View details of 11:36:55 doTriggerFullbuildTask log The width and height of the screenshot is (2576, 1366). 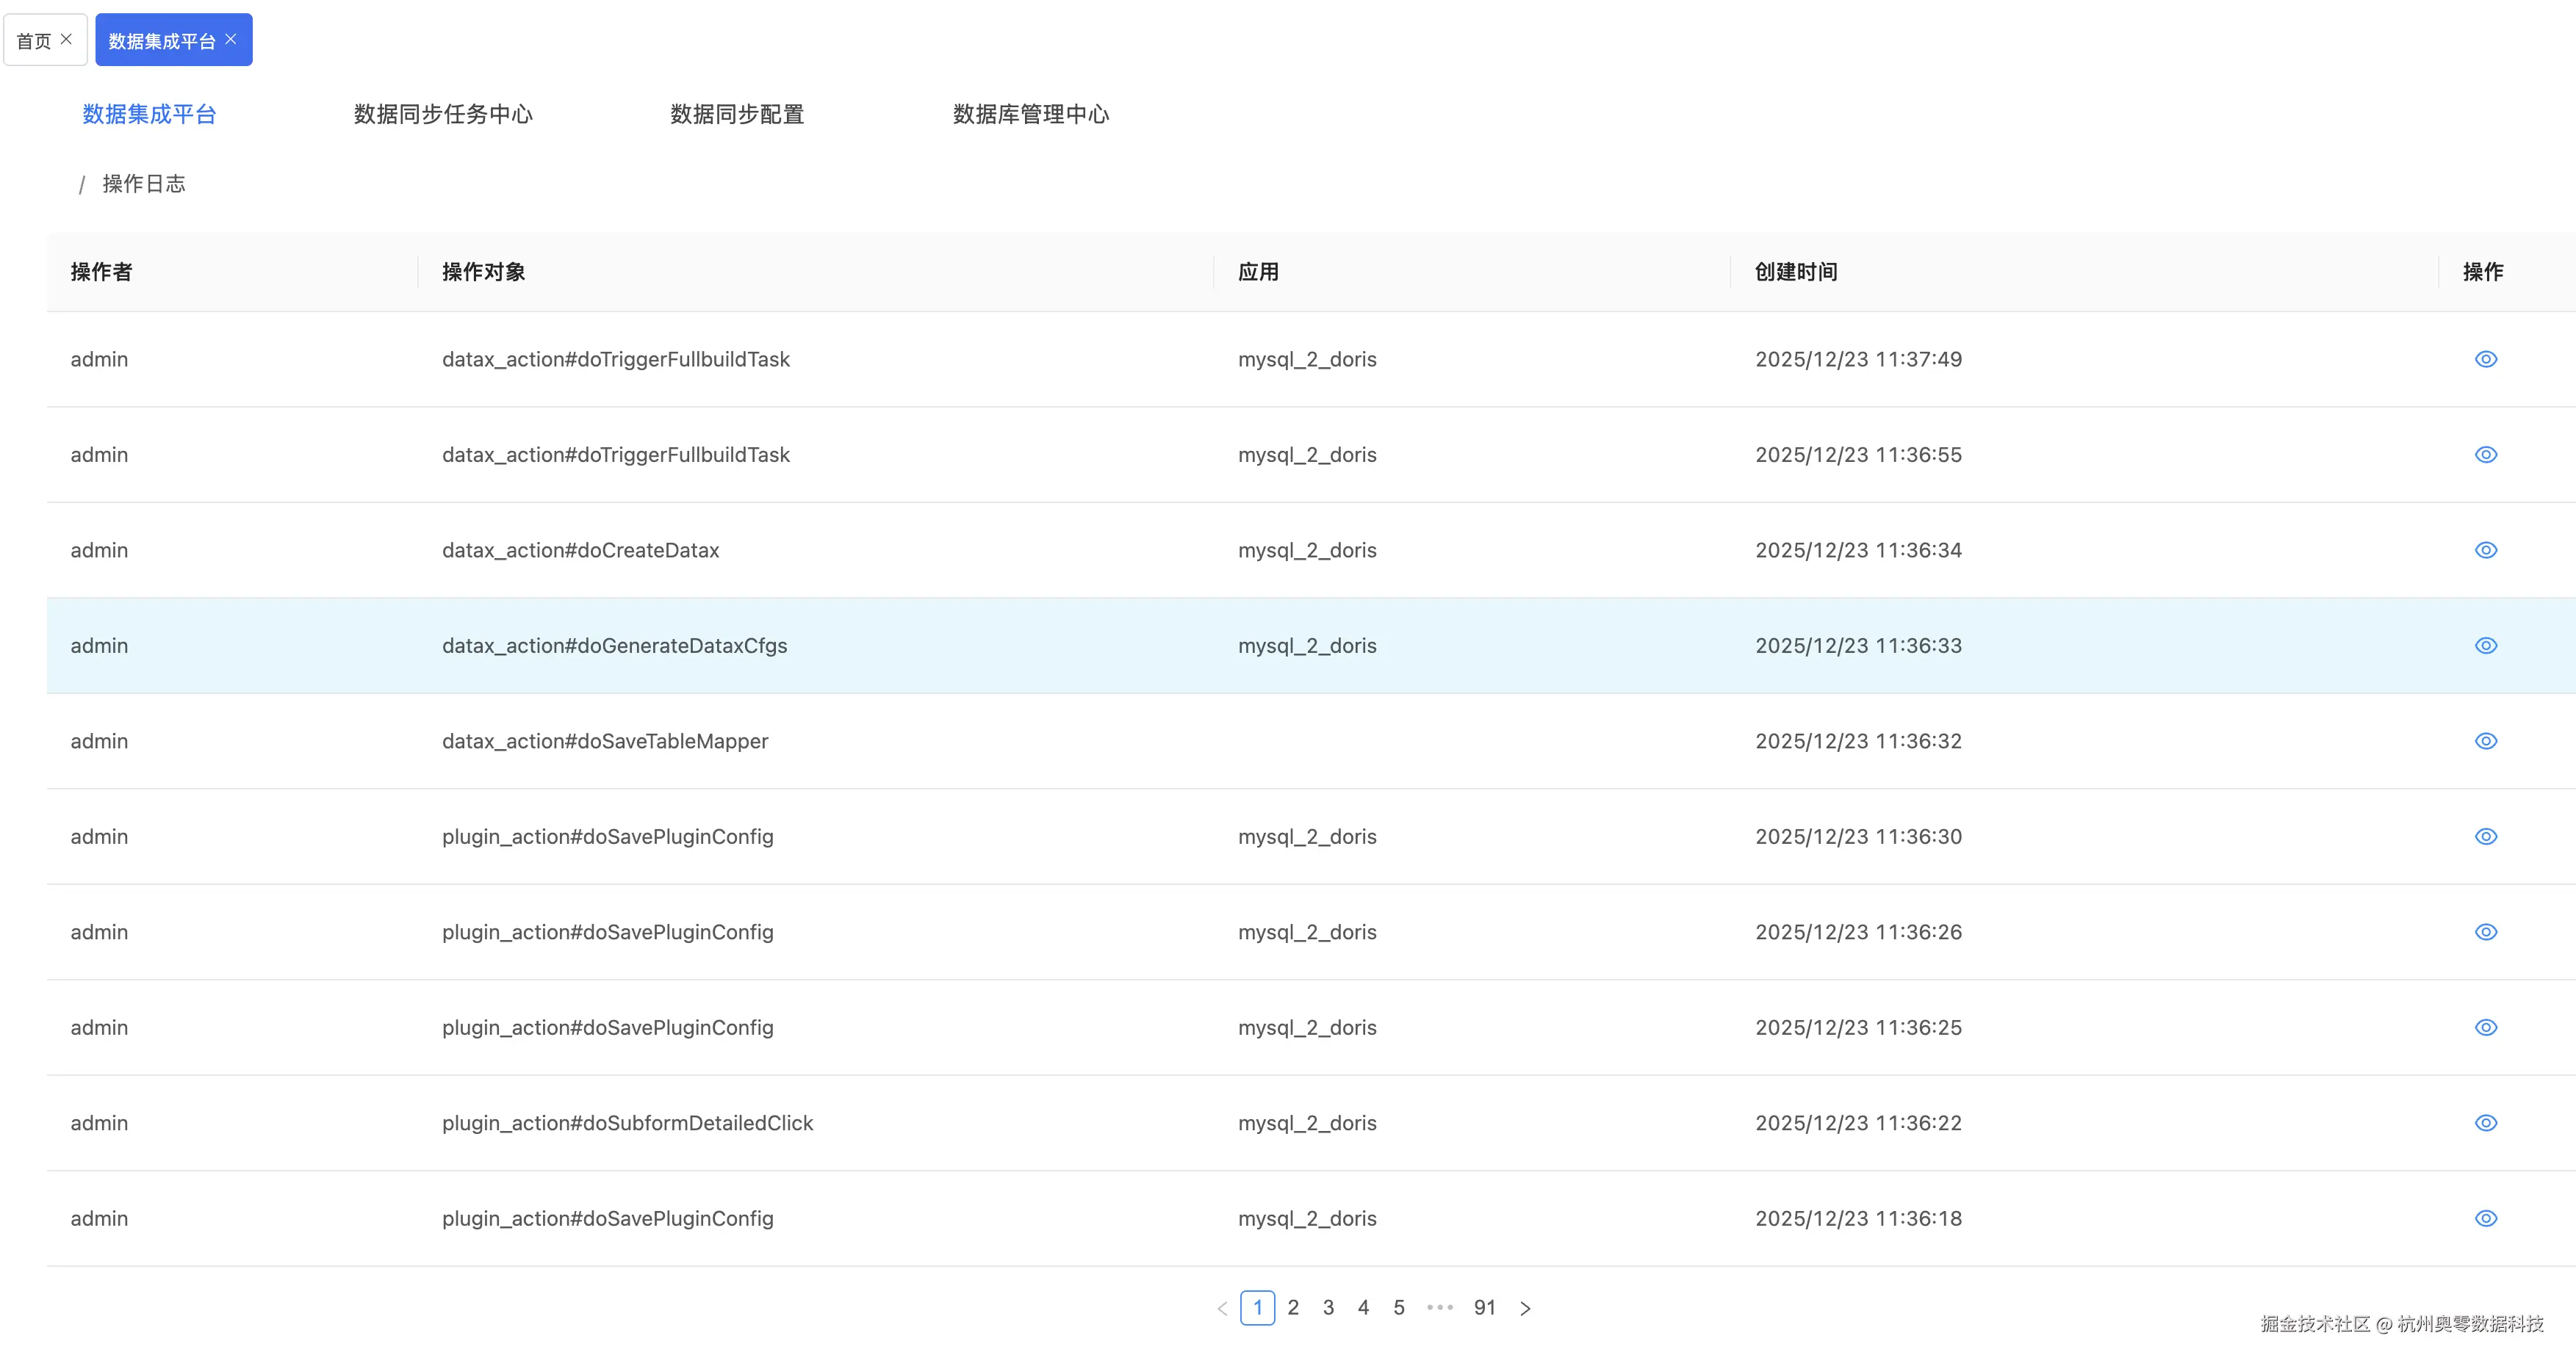[2485, 455]
